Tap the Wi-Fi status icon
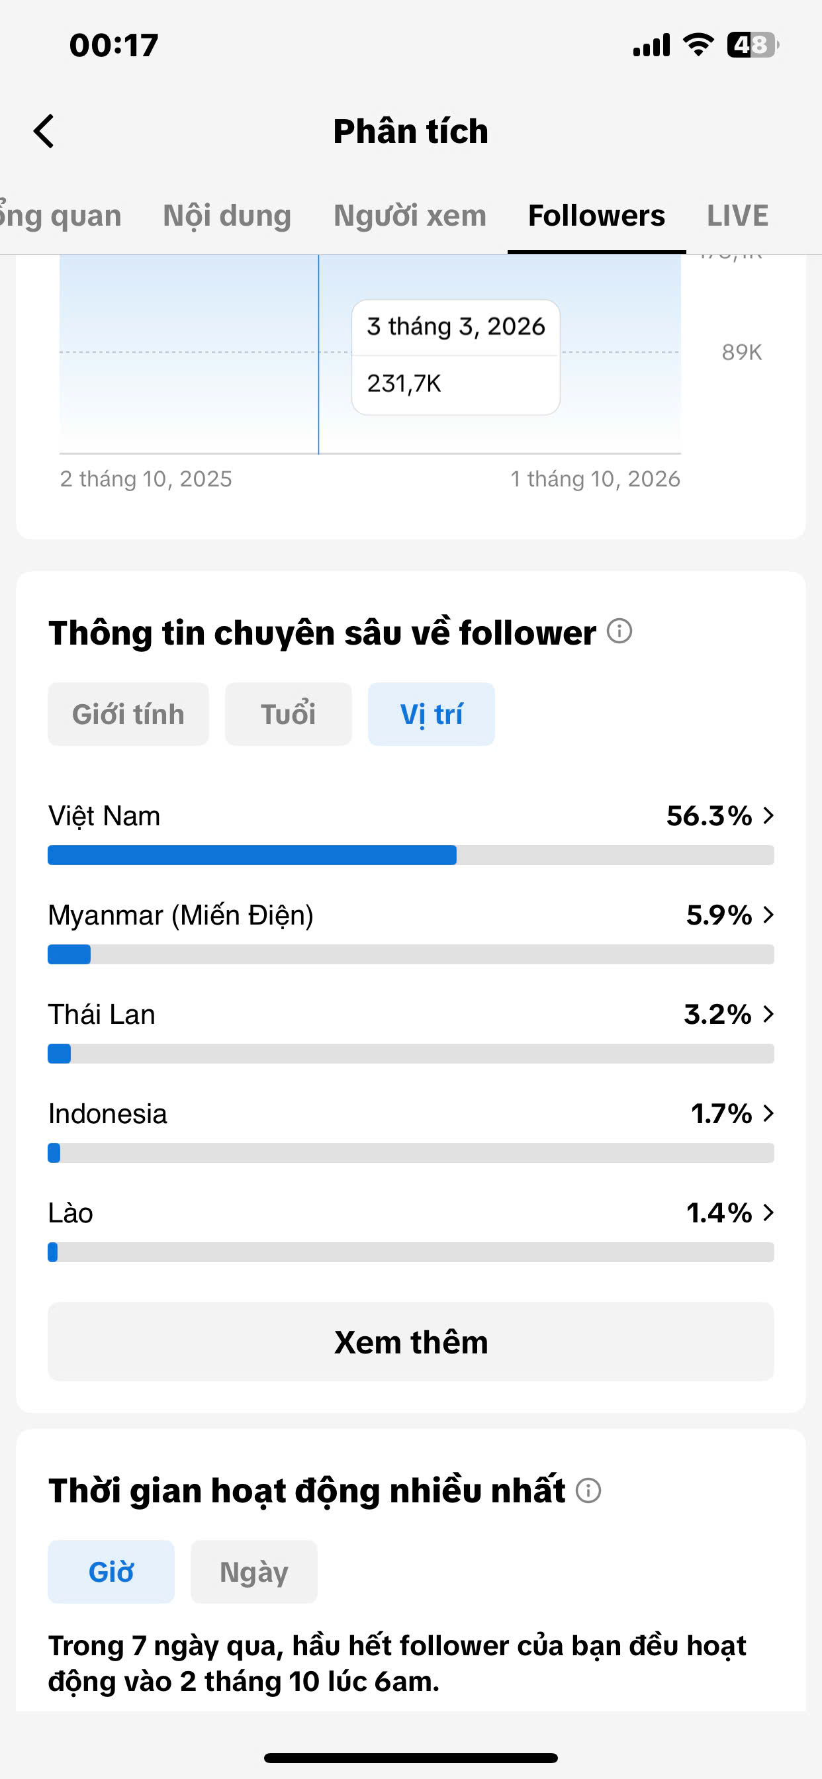This screenshot has height=1779, width=822. (698, 45)
